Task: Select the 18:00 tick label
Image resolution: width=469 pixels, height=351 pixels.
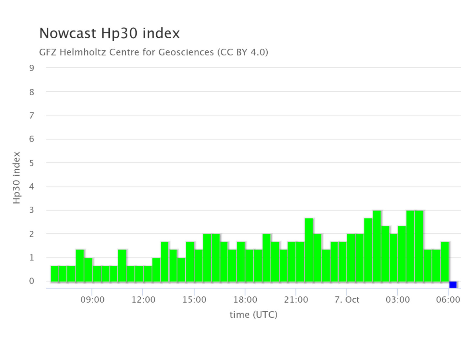Action: click(x=245, y=299)
